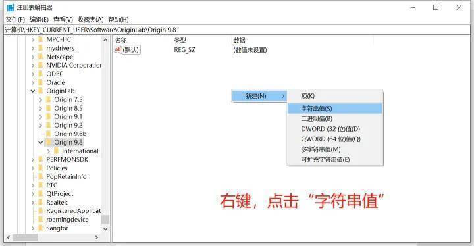
Task: Click the PopRetainInfo folder icon
Action: 41,177
